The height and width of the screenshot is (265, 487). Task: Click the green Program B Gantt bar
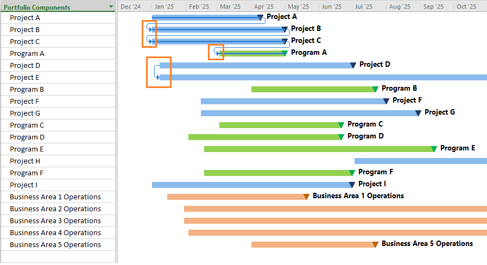(312, 90)
